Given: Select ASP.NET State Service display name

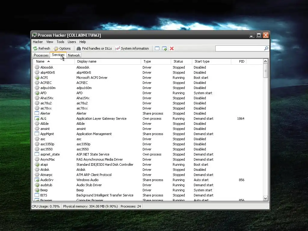Looking at the screenshot, I should [93, 154].
